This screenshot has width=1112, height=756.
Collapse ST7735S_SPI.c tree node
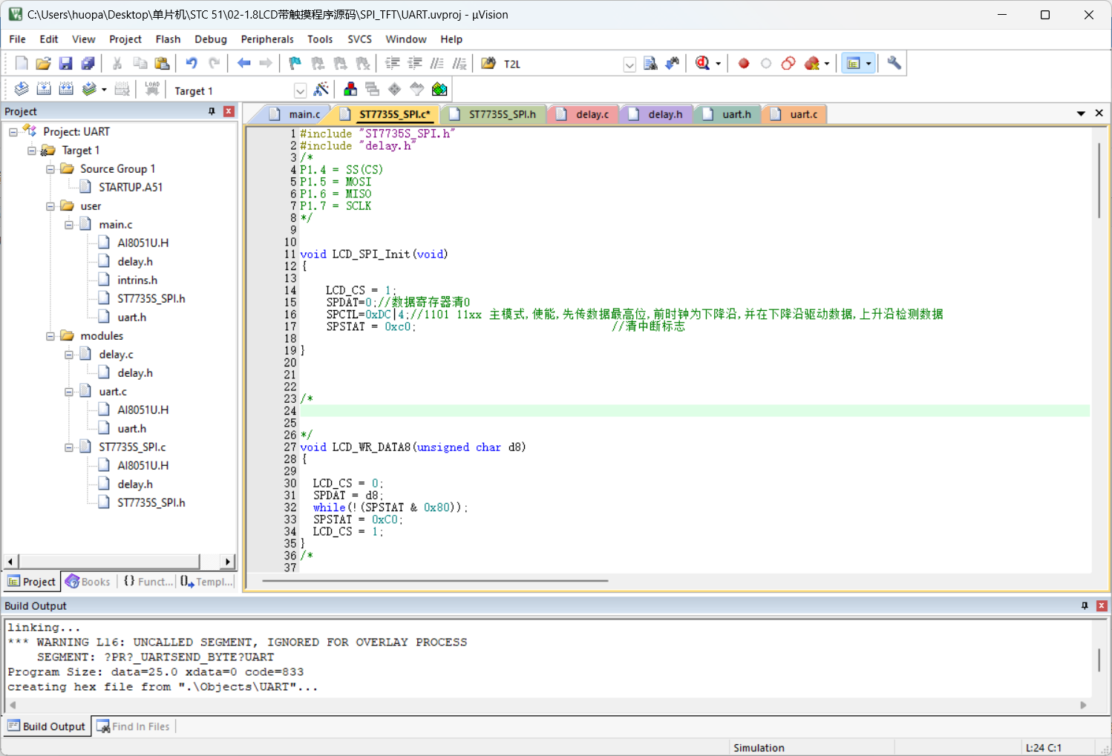69,447
